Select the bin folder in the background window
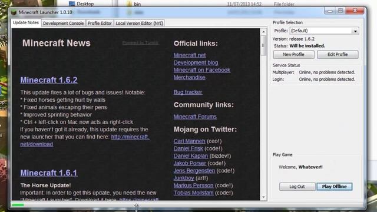Viewport: 377px width, 212px height. 137,4
